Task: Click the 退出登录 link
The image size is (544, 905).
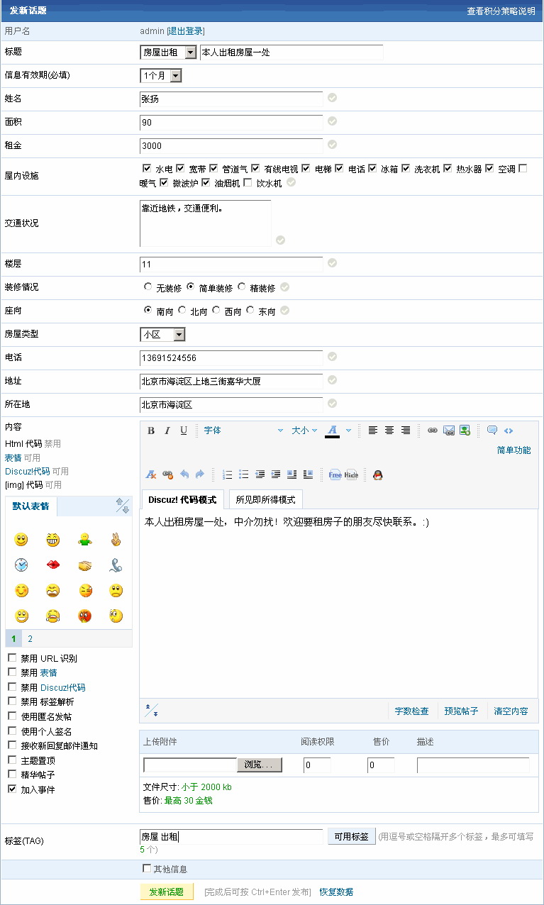Action: 186,30
